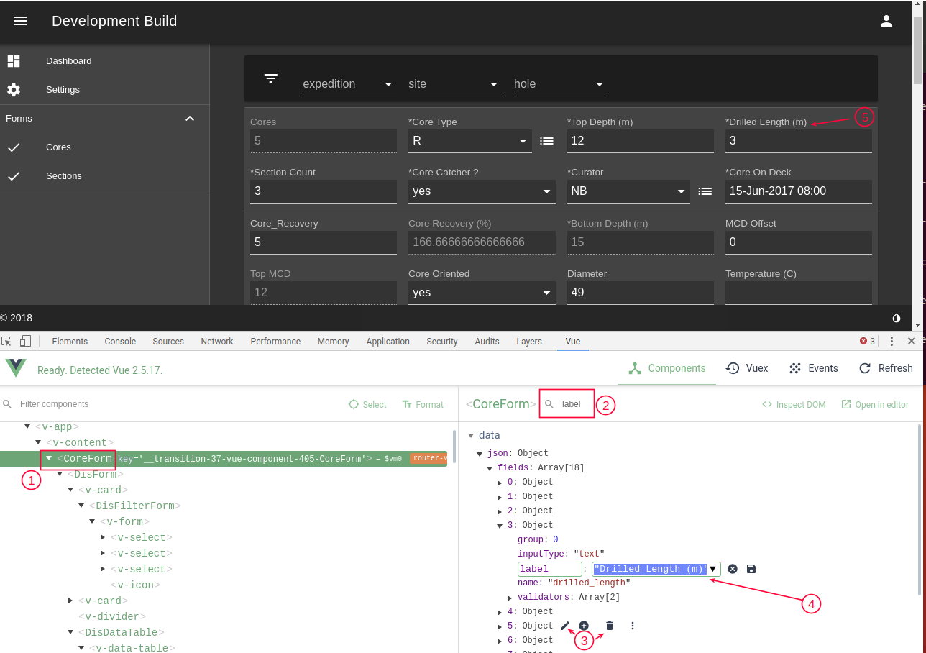Open the hole dropdown

click(561, 84)
